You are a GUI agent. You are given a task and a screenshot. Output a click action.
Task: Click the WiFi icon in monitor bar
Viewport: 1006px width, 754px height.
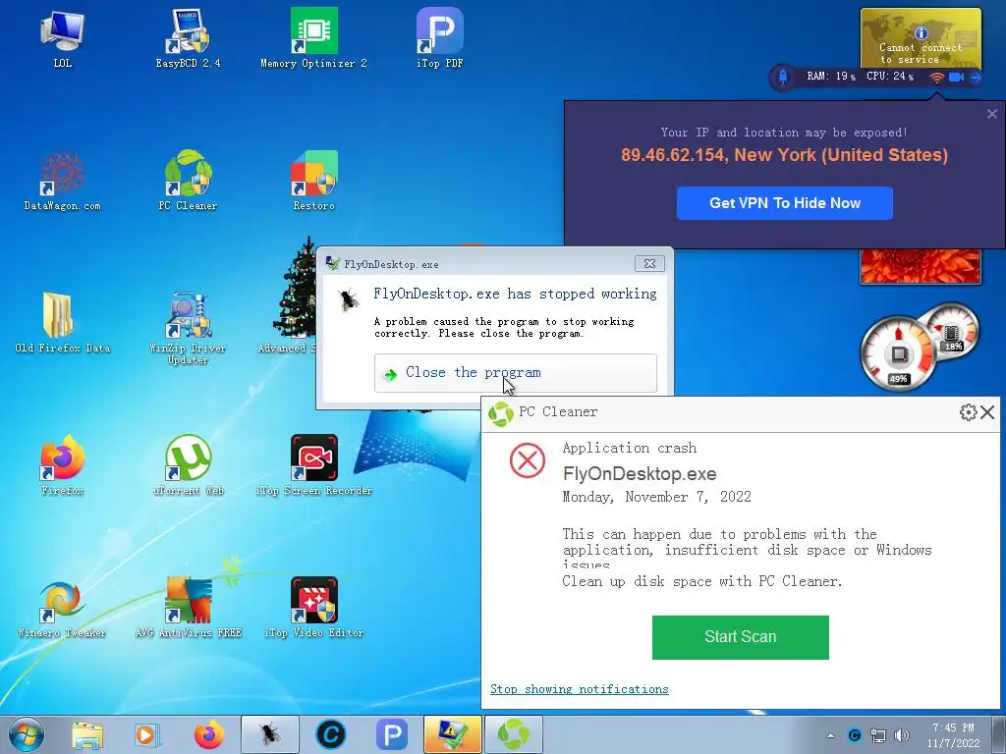(x=936, y=77)
